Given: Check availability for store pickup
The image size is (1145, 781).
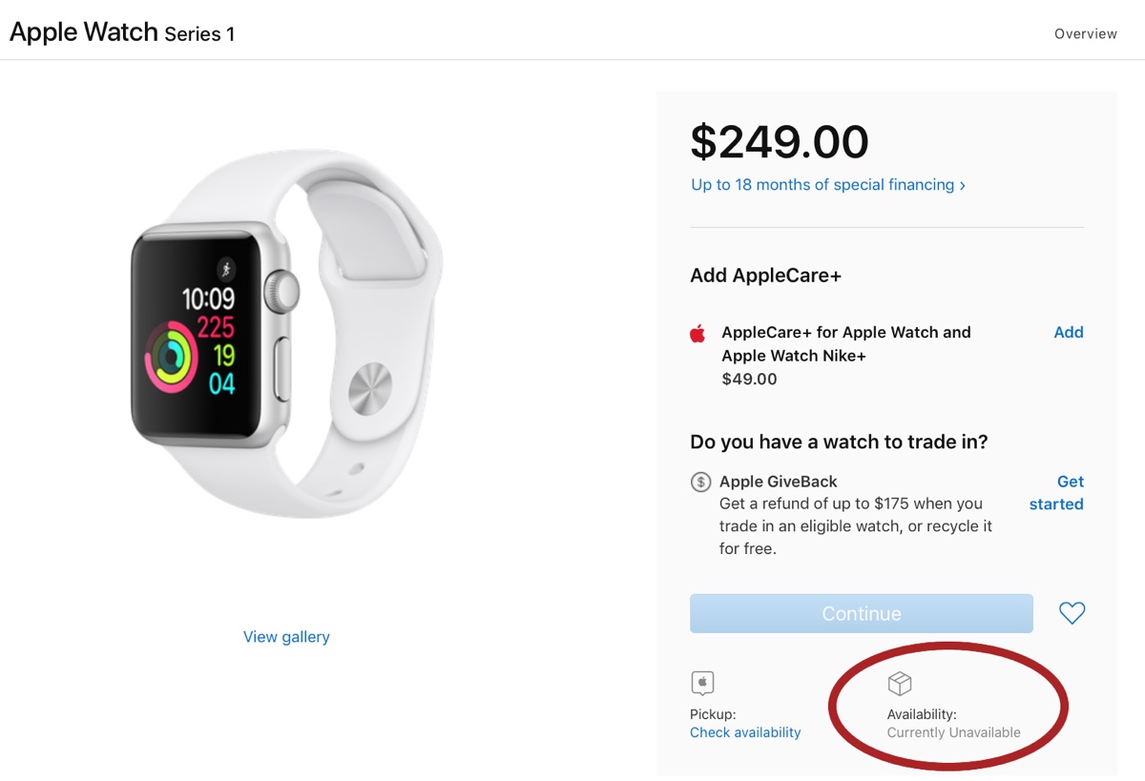Looking at the screenshot, I should tap(745, 731).
